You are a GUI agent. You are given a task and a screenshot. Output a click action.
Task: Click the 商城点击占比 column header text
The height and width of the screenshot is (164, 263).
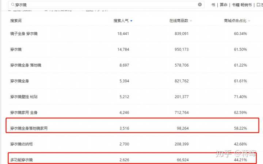(235, 21)
